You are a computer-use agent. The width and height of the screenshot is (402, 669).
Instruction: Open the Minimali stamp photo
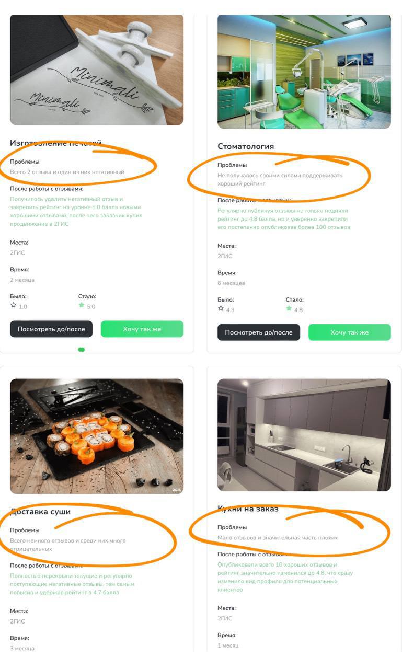[97, 70]
